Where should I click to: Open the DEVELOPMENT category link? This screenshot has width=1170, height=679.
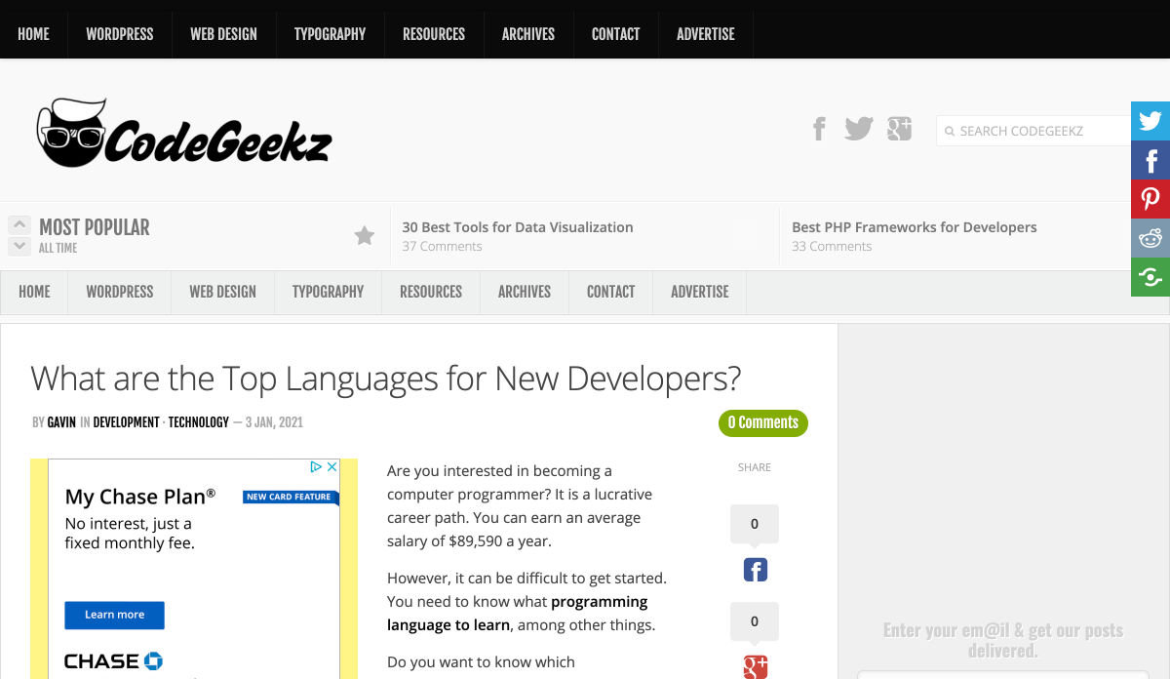[x=126, y=422]
